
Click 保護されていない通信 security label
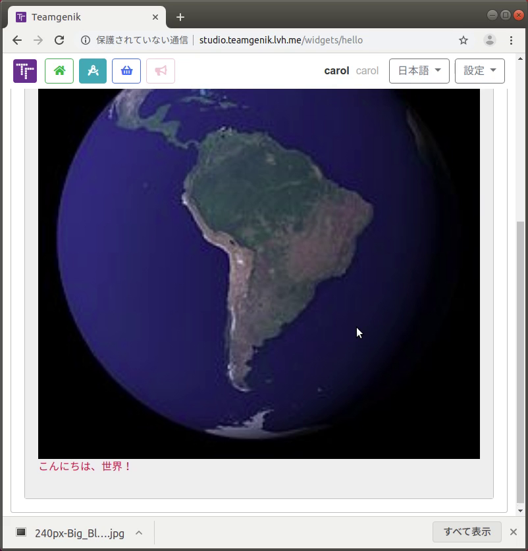[x=142, y=40]
